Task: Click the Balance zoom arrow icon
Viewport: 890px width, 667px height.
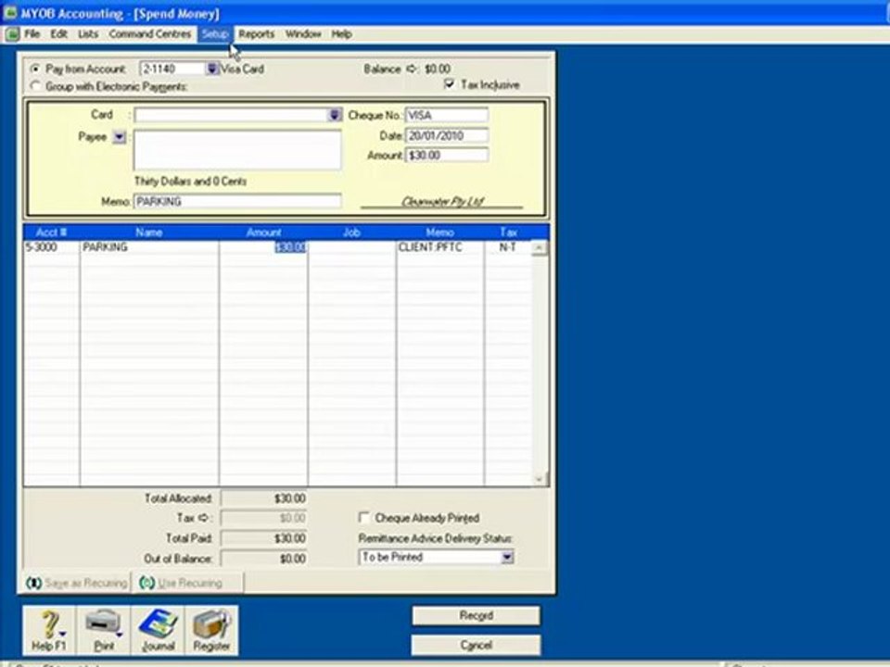Action: [412, 69]
